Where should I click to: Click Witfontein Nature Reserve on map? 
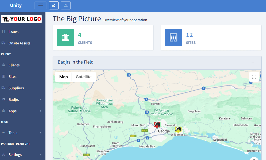click(162, 112)
